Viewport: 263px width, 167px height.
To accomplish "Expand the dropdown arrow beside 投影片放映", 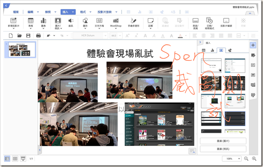I will click(116, 12).
